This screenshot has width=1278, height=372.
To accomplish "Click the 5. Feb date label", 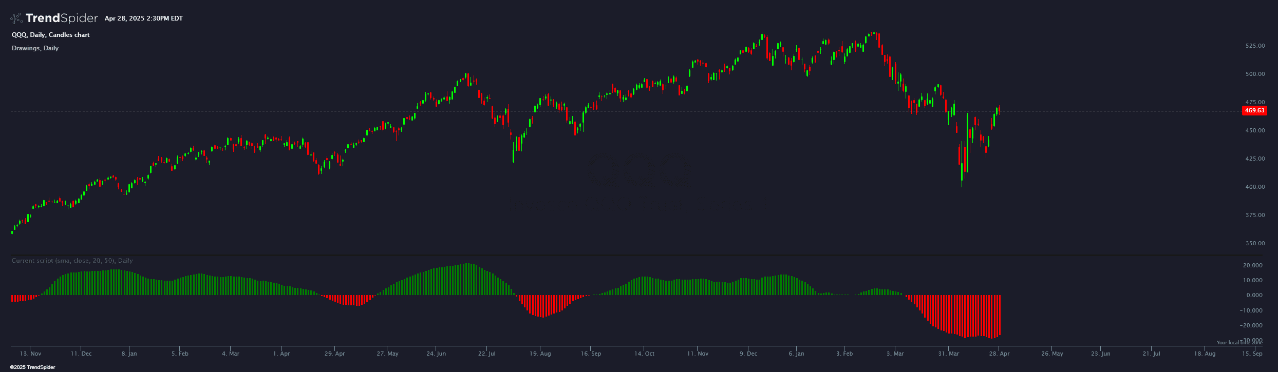I will (x=180, y=354).
